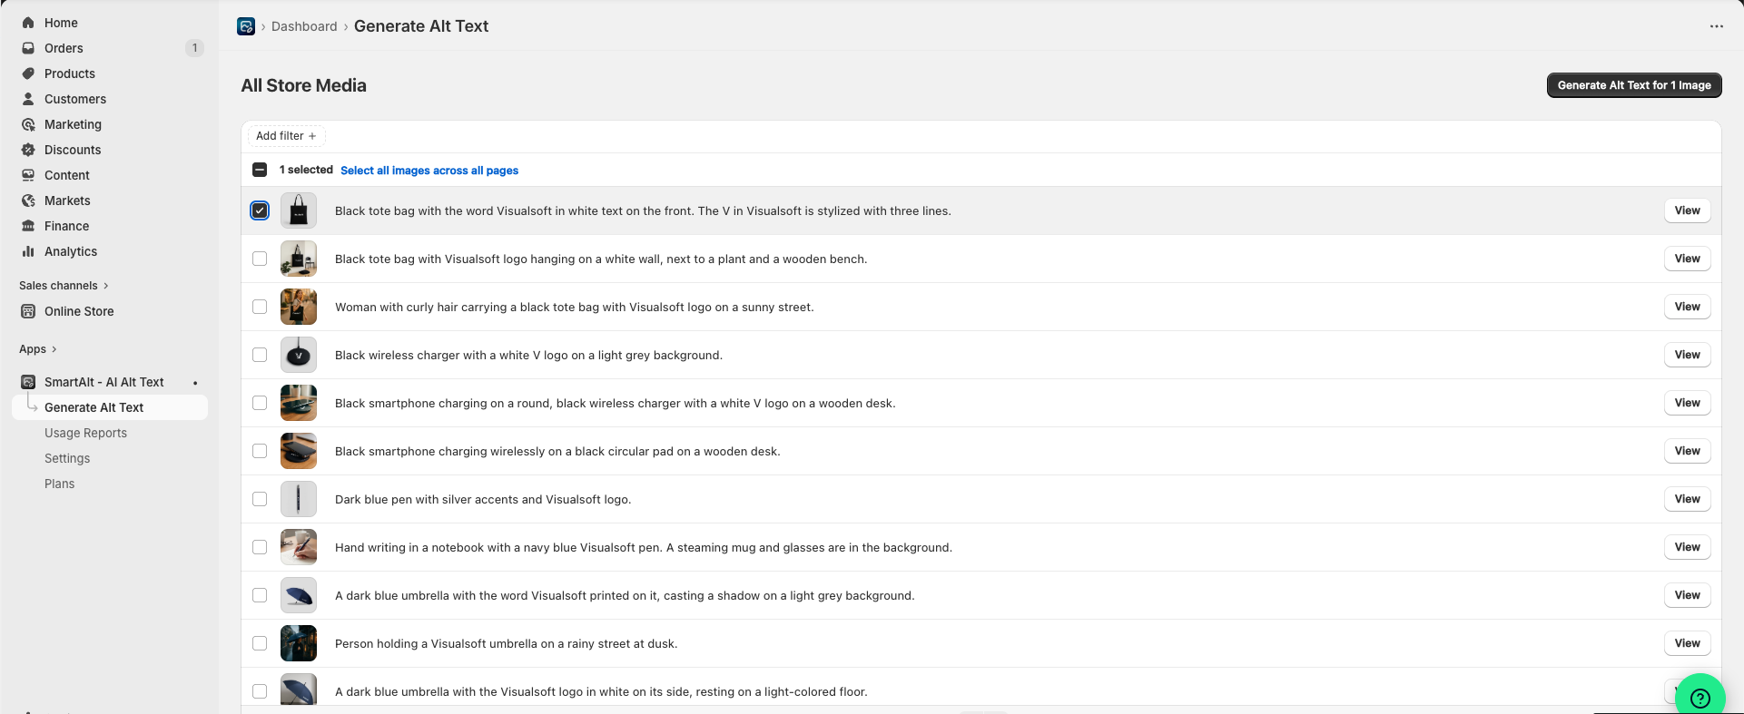This screenshot has width=1744, height=714.
Task: Click the wireless charger product thumbnail
Action: point(299,355)
